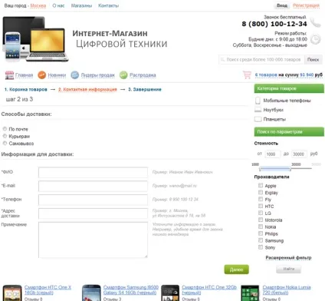Open О нас menu item

58,5
